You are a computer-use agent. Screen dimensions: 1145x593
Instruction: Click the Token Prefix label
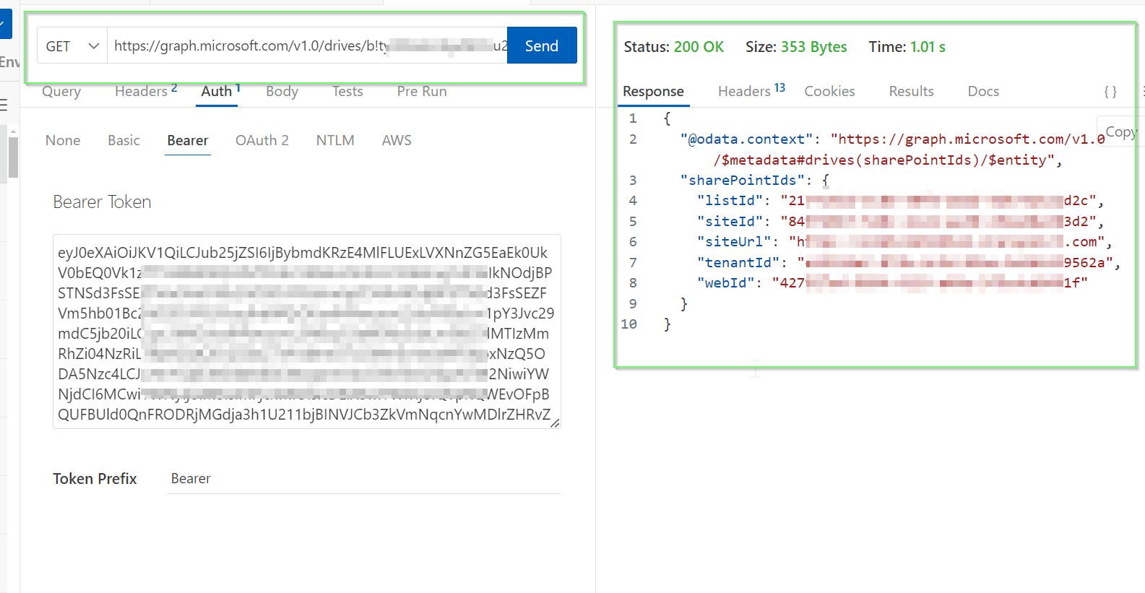point(95,479)
